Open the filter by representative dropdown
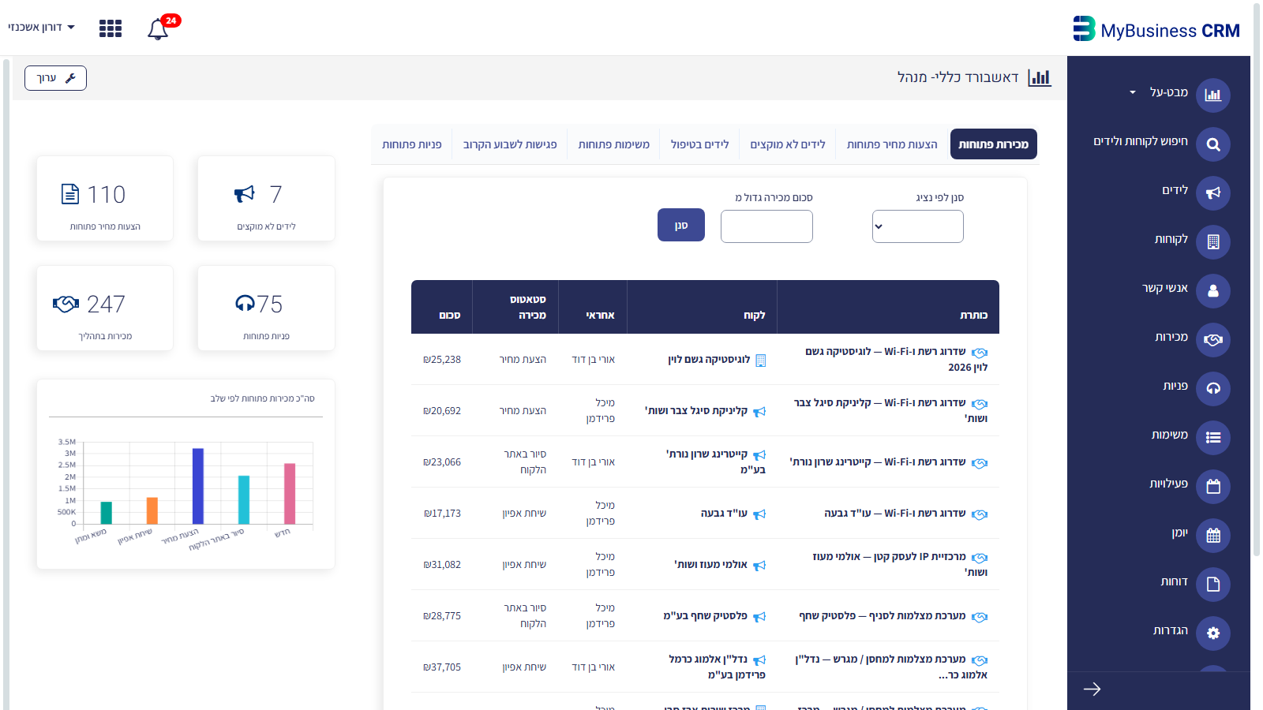 (x=917, y=226)
